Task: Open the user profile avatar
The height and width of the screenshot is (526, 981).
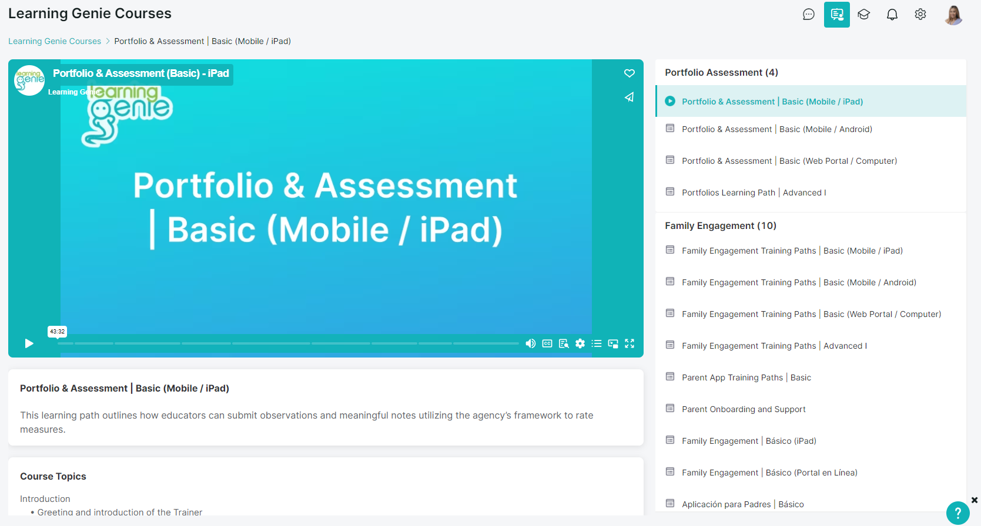Action: 953,15
